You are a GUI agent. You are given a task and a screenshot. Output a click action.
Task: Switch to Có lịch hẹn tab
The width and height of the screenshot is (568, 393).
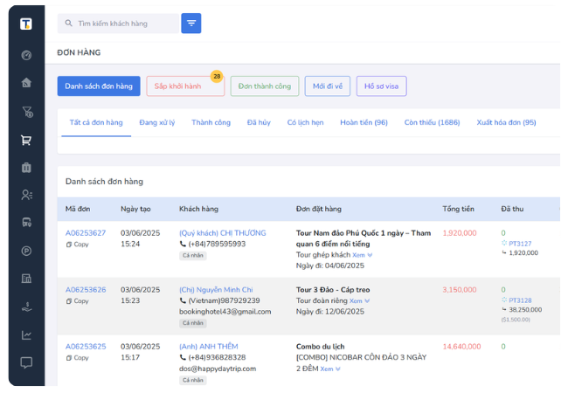pos(305,122)
